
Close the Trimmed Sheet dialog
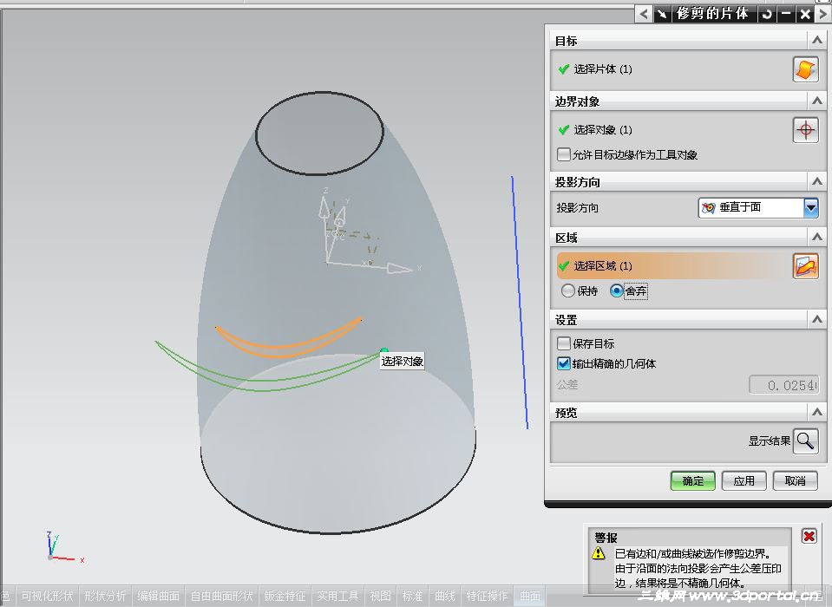(x=805, y=14)
